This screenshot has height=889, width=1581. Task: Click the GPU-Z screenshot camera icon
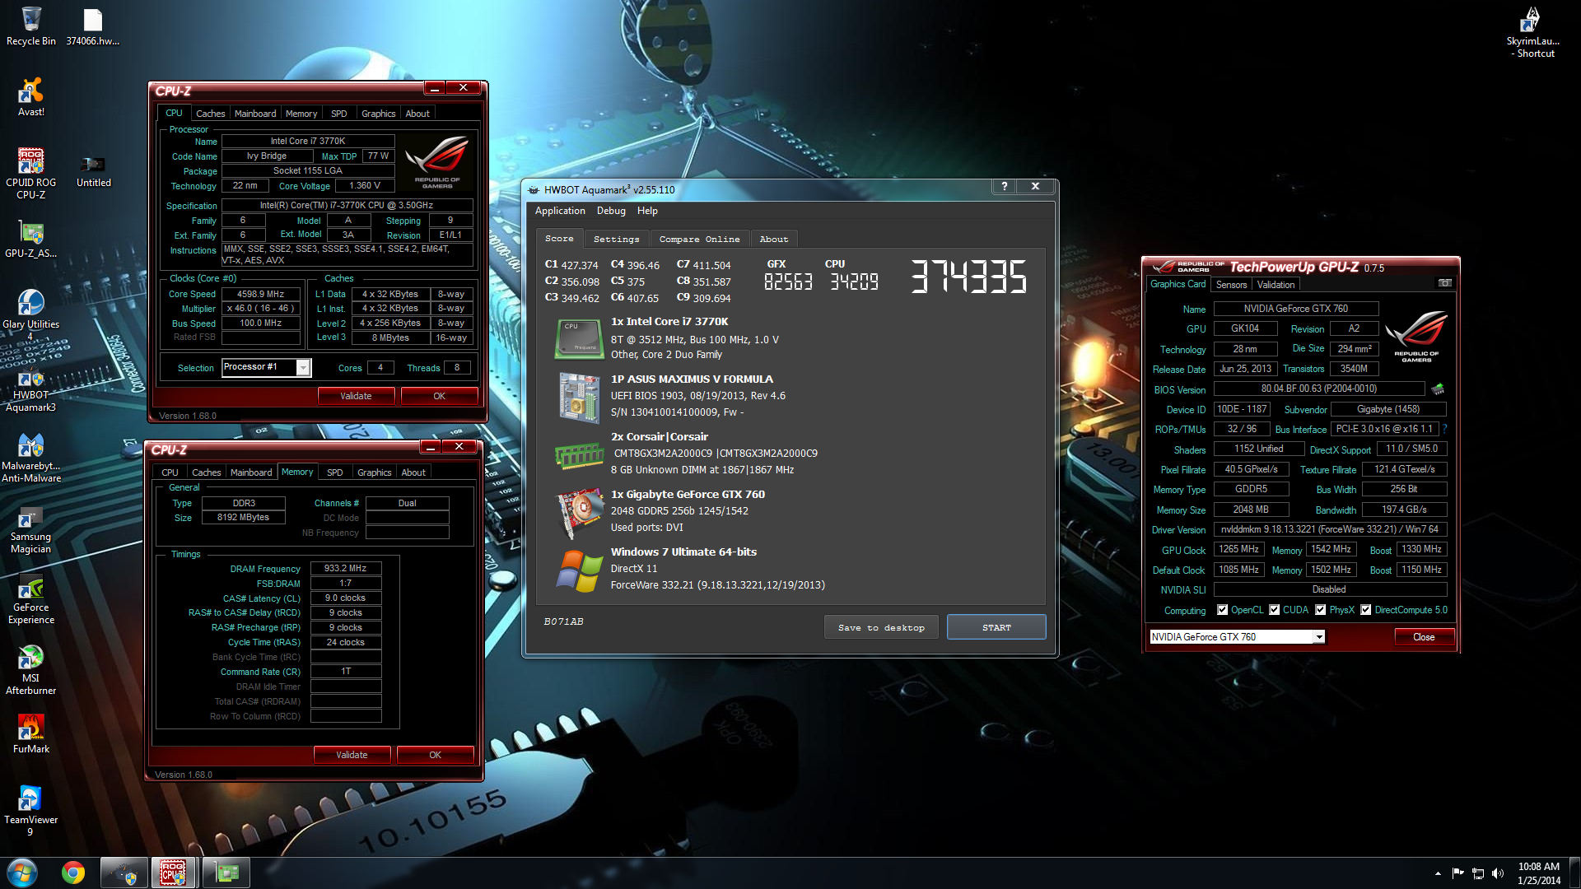1444,283
